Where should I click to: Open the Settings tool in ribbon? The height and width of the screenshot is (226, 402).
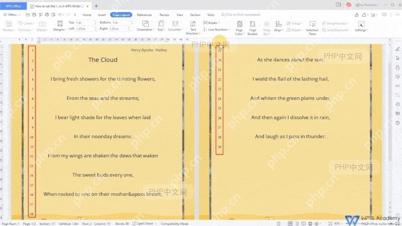[361, 26]
